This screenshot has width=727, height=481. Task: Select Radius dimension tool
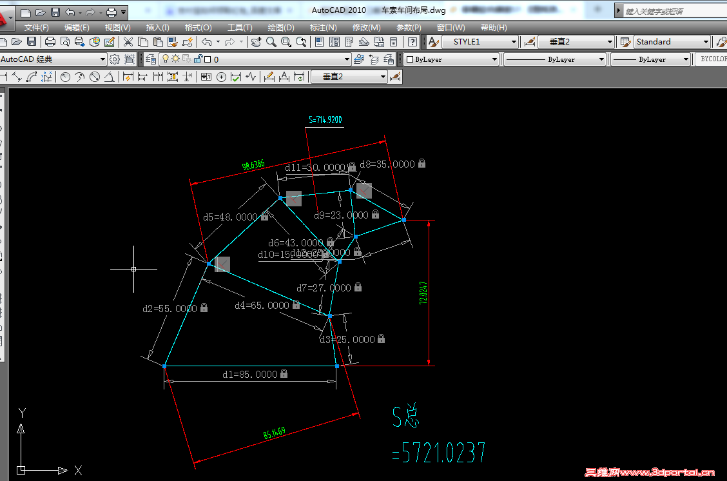pos(65,77)
